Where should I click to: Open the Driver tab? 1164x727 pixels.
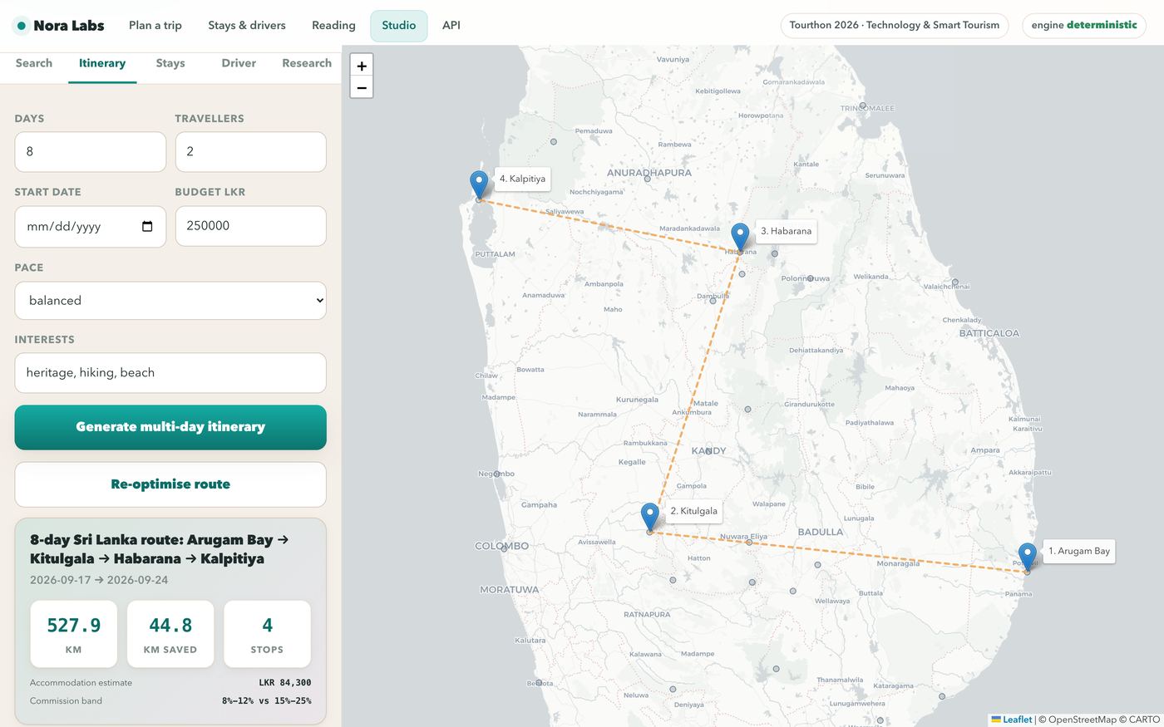[239, 63]
